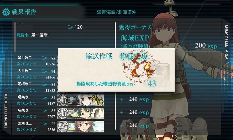Click the gear icon beside 戦果報告
The height and width of the screenshot is (140, 233).
6,12
